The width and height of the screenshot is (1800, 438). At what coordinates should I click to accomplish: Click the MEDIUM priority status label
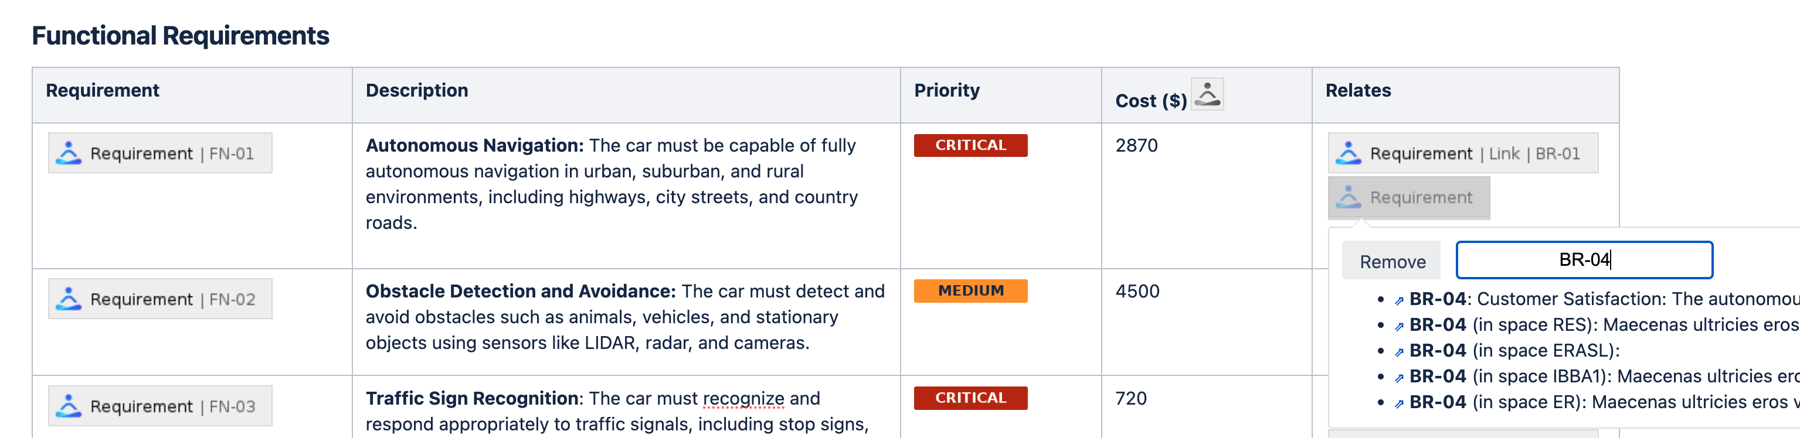point(970,291)
